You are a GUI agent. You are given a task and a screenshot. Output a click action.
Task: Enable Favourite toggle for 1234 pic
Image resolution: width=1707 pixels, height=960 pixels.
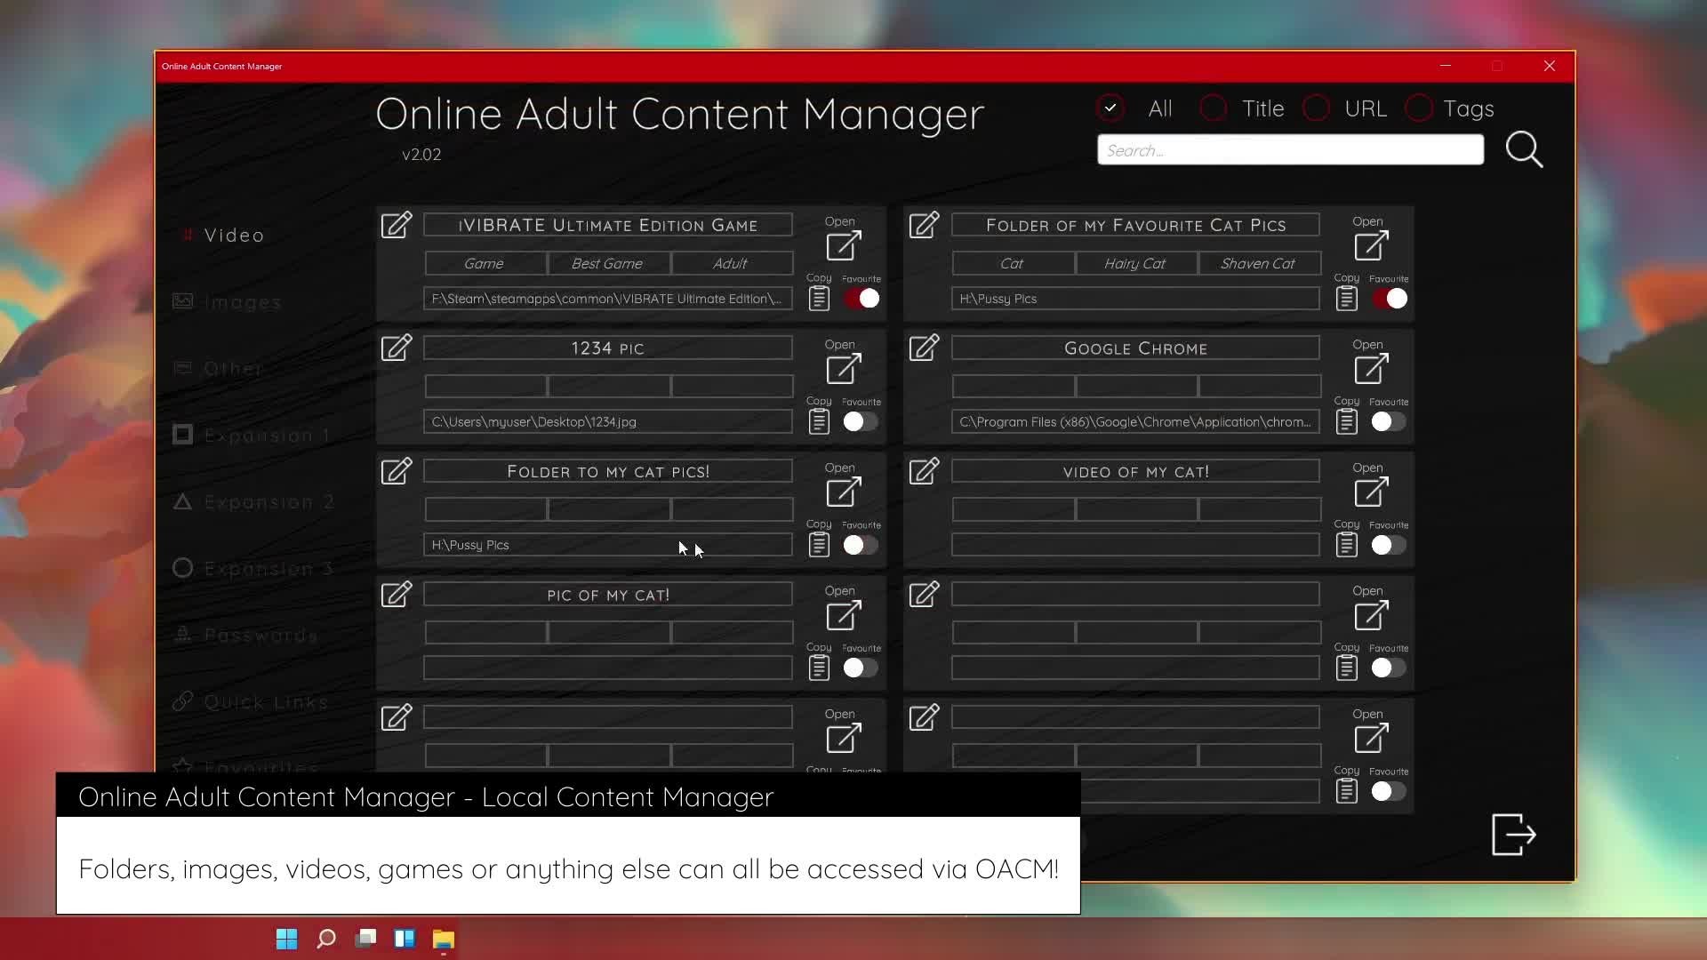tap(861, 421)
